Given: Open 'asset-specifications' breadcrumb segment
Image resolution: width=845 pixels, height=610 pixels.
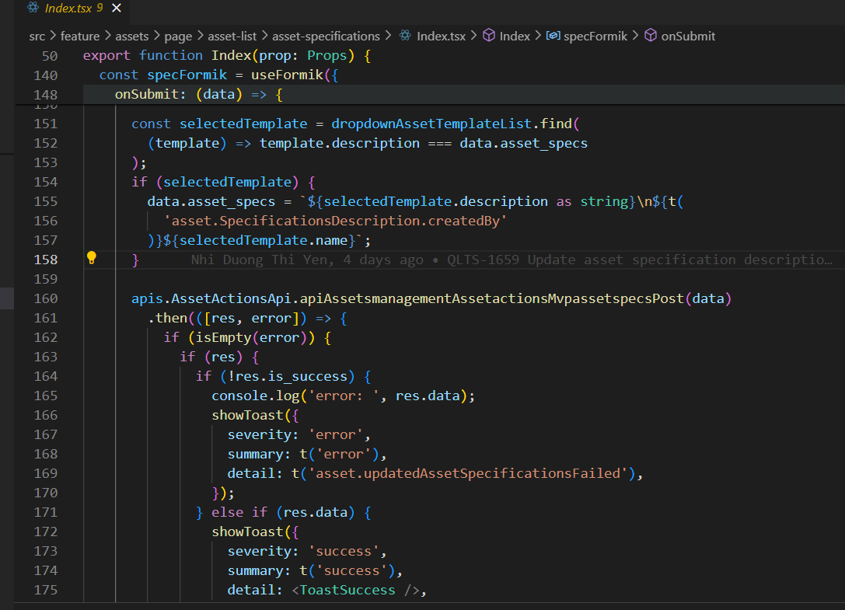Looking at the screenshot, I should [326, 36].
